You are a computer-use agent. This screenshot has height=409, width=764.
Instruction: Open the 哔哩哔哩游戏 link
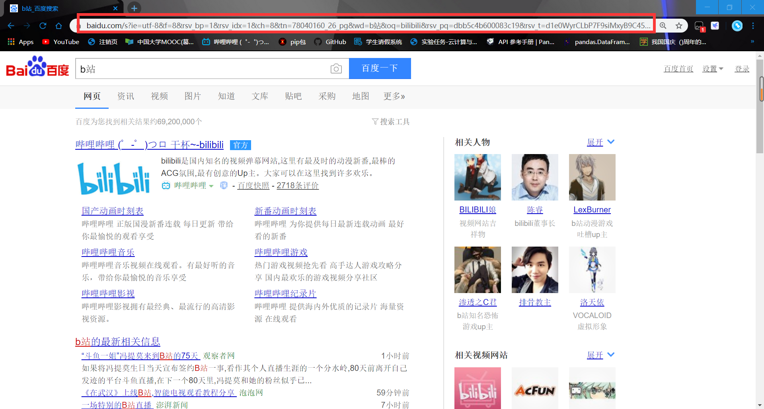[x=281, y=252]
